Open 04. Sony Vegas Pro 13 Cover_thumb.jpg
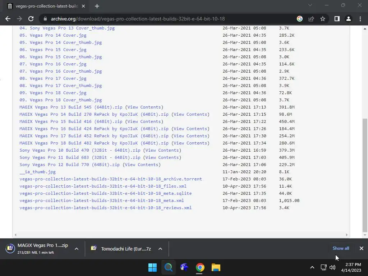 [67, 28]
